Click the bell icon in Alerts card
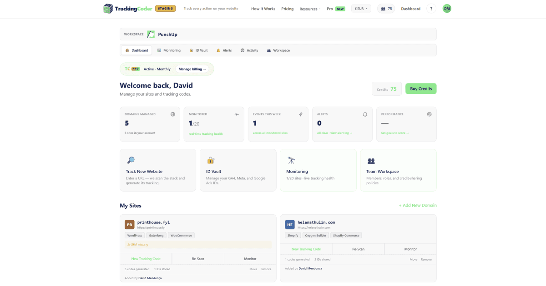This screenshot has width=546, height=286. 365,114
